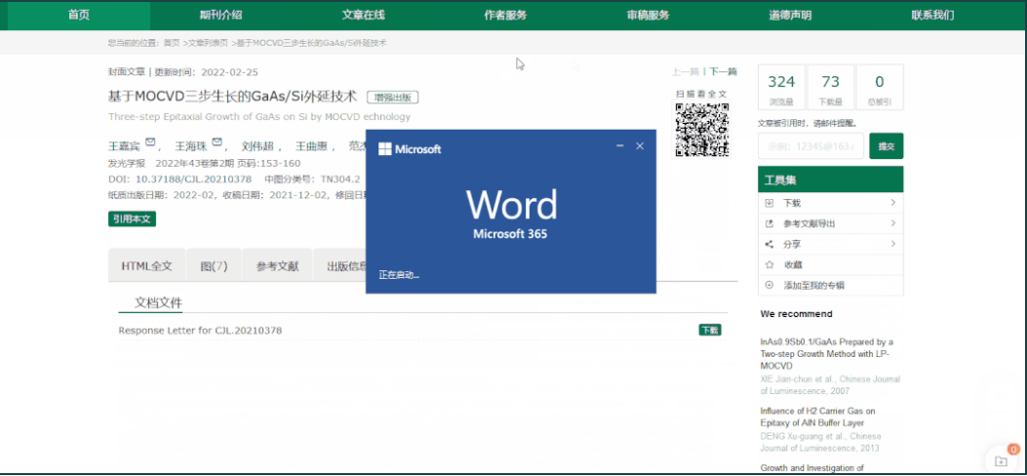Click the plus icon beside 添加至我的专辑
Viewport: 1027px width, 476px height.
770,285
